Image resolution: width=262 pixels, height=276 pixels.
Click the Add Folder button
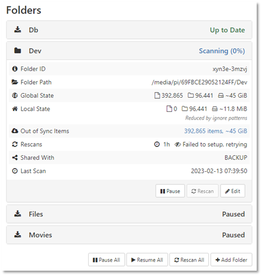[x=231, y=260]
